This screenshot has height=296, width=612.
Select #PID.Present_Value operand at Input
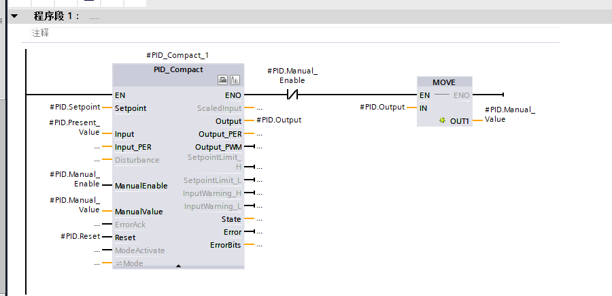(x=75, y=127)
